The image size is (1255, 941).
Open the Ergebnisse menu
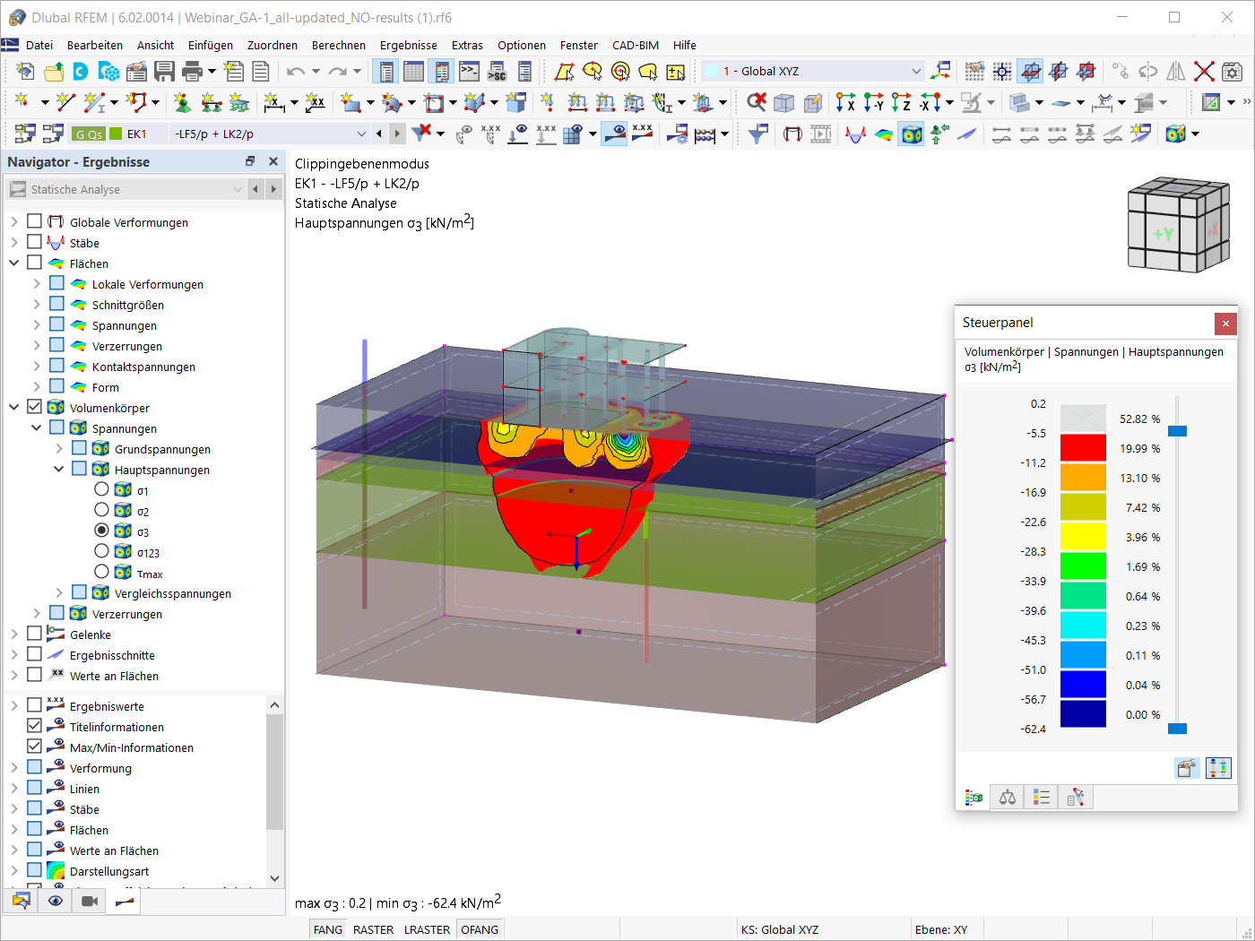click(x=409, y=45)
